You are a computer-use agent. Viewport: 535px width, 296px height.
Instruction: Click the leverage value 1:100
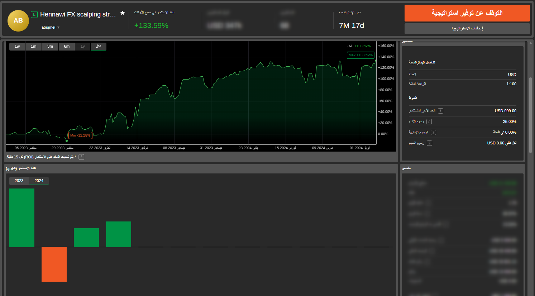(511, 84)
